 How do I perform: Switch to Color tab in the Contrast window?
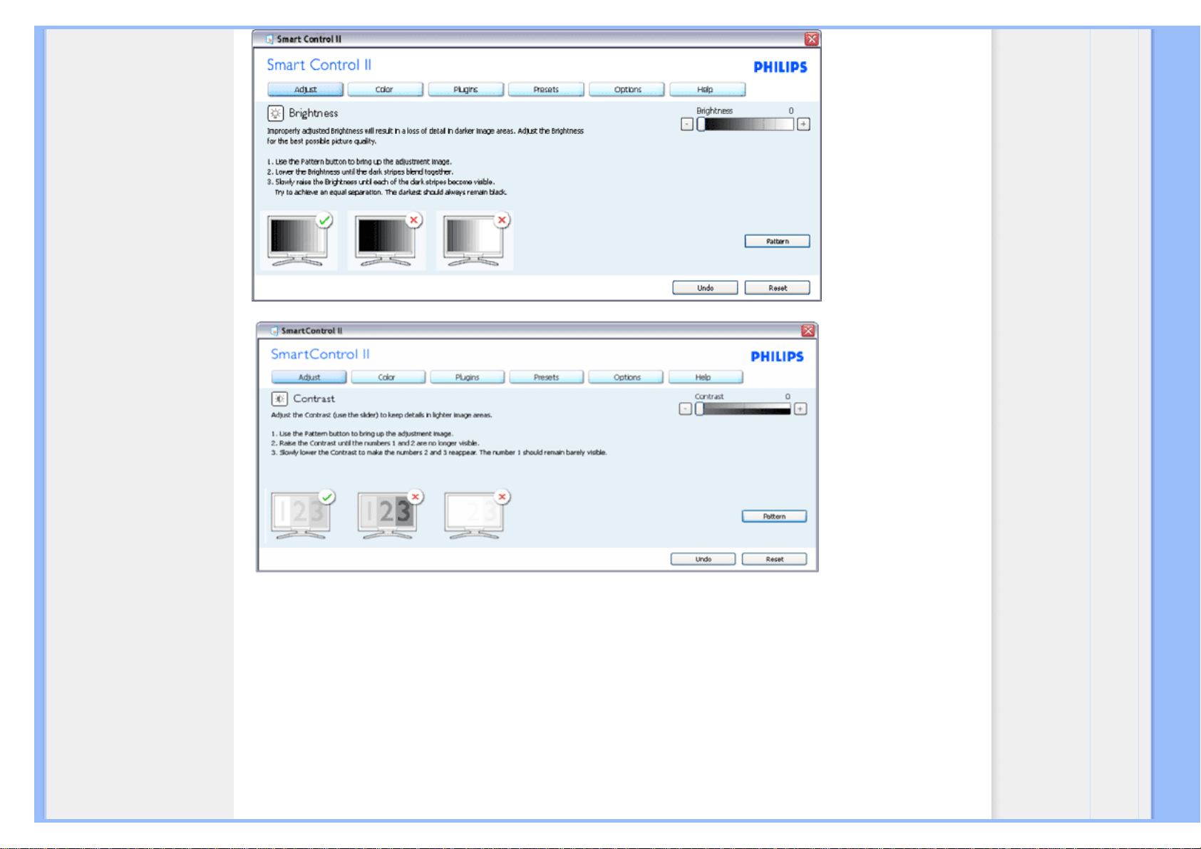tap(388, 378)
